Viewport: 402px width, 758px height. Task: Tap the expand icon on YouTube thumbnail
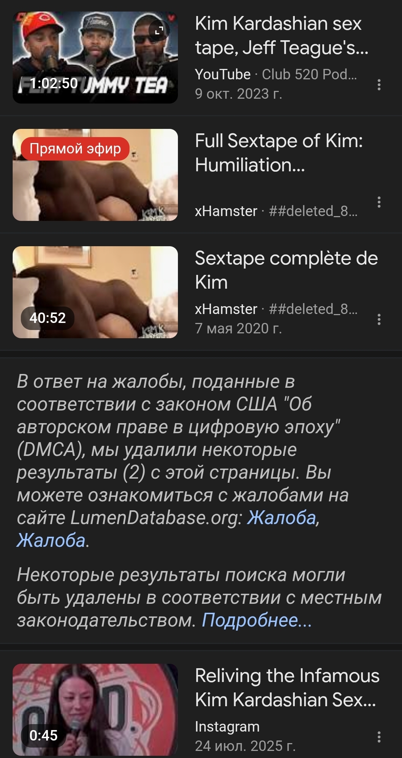[x=159, y=31]
